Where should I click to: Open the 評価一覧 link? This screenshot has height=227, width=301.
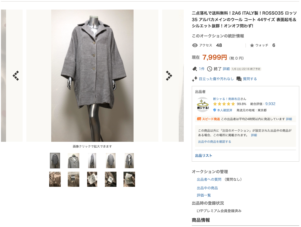pos(204,195)
